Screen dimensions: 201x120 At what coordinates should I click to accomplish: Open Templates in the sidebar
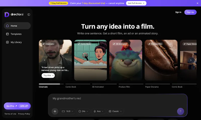click(17, 34)
